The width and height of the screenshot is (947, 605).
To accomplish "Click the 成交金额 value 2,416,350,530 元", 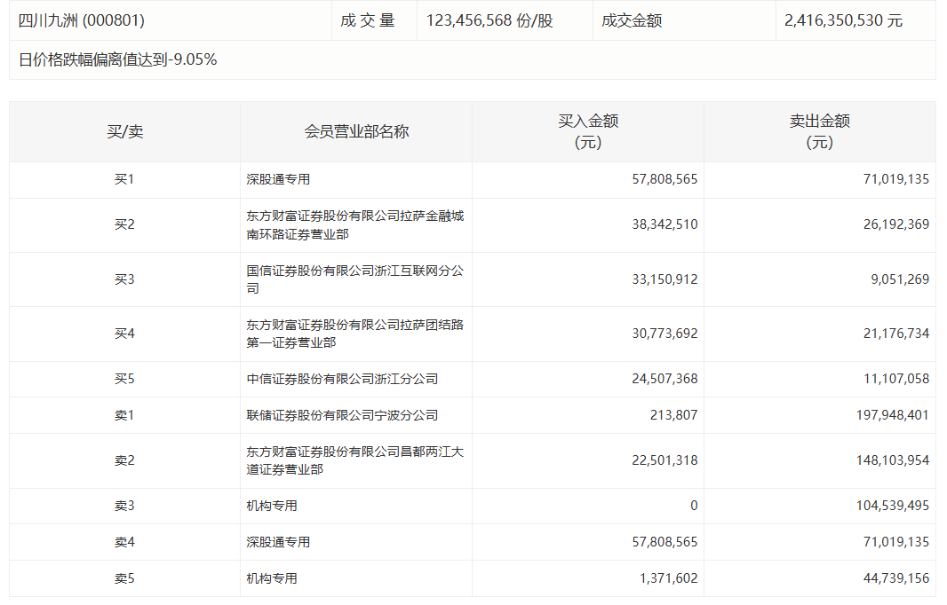I will pos(843,20).
